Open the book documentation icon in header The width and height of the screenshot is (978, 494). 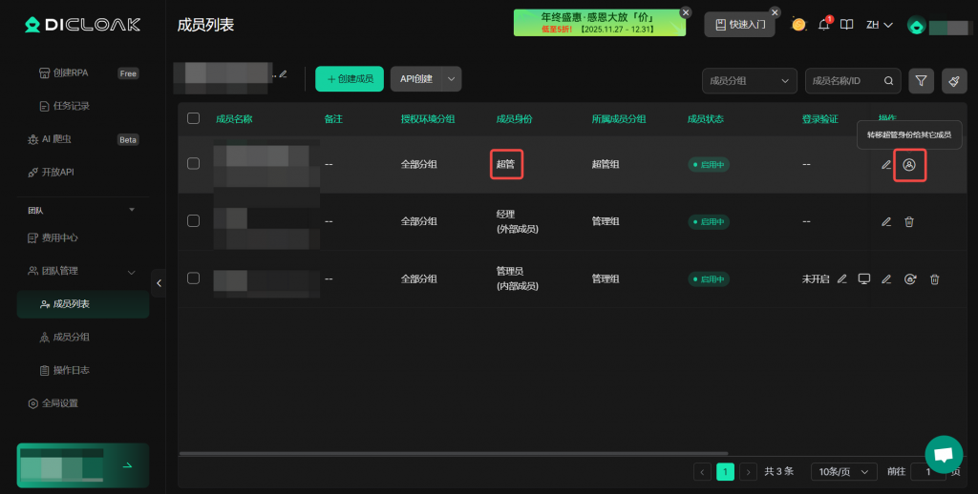(846, 25)
